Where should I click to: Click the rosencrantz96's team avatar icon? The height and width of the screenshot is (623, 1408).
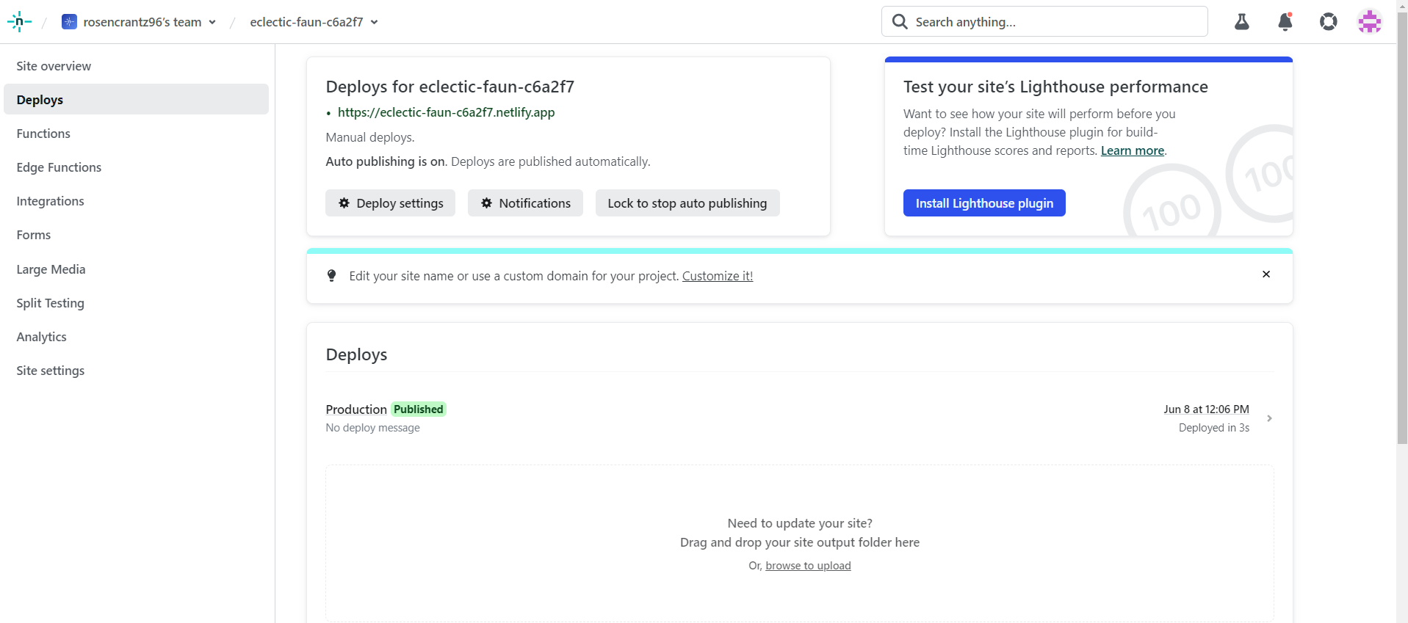coord(69,22)
